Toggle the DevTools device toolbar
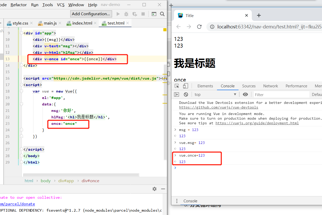 click(x=185, y=86)
